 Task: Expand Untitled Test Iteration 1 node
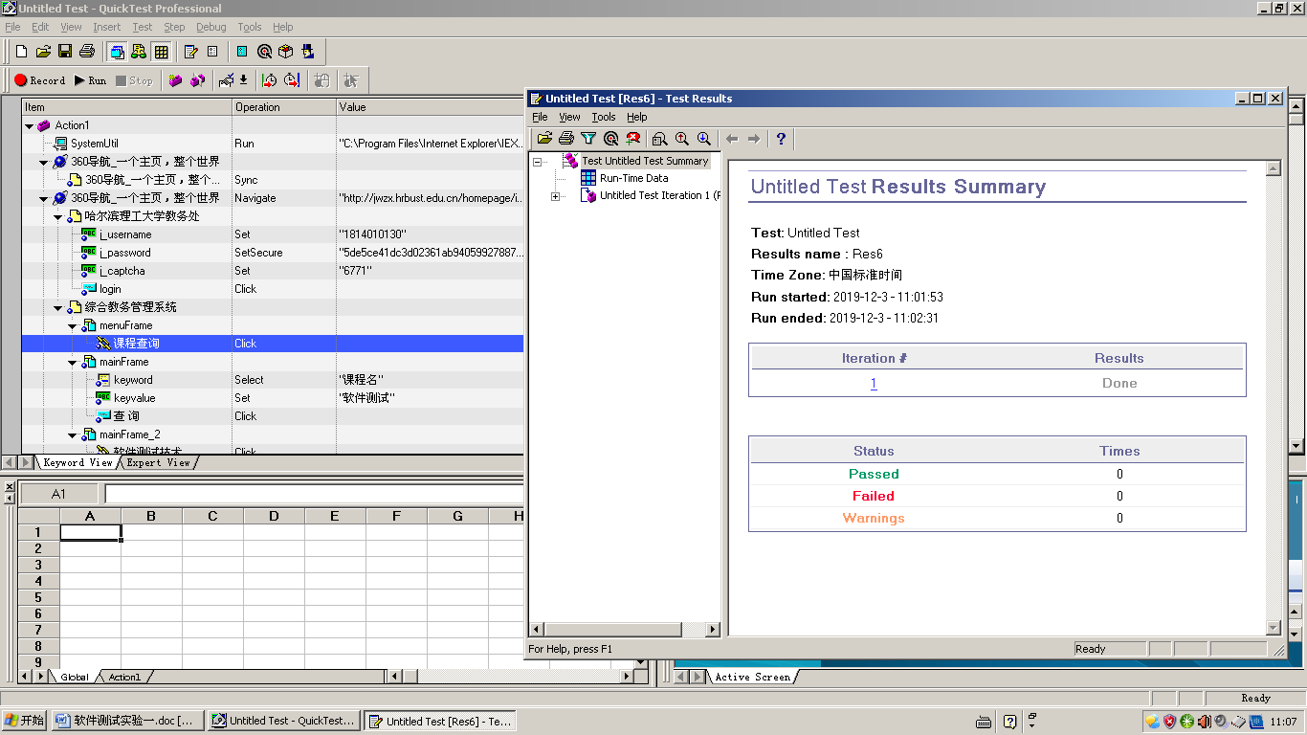(x=555, y=196)
